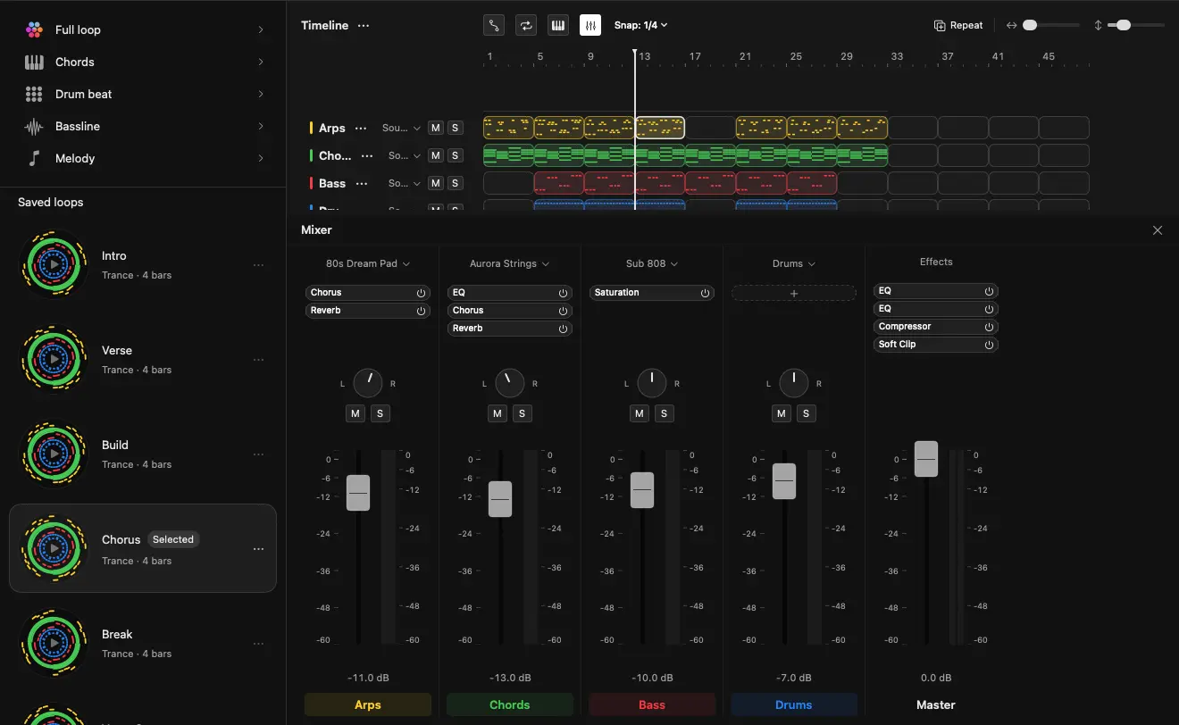This screenshot has height=725, width=1179.
Task: Select the Chords channel label in mixer
Action: tap(510, 704)
